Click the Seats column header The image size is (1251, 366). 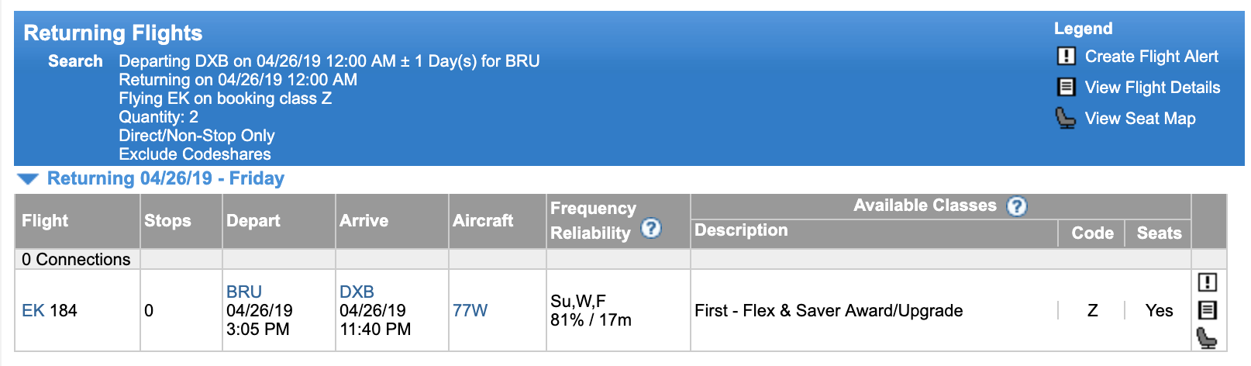pyautogui.click(x=1158, y=233)
